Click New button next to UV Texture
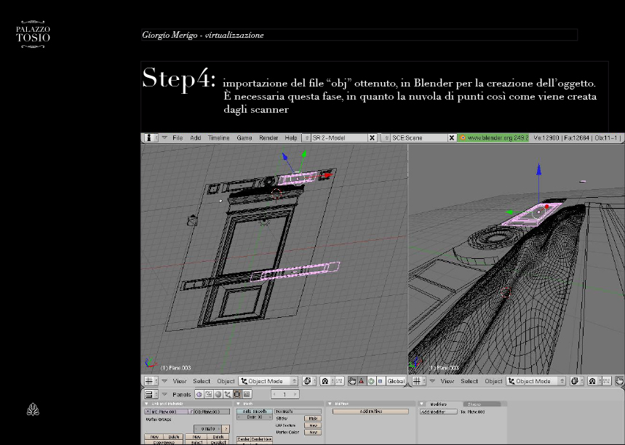This screenshot has width=625, height=445. point(313,425)
